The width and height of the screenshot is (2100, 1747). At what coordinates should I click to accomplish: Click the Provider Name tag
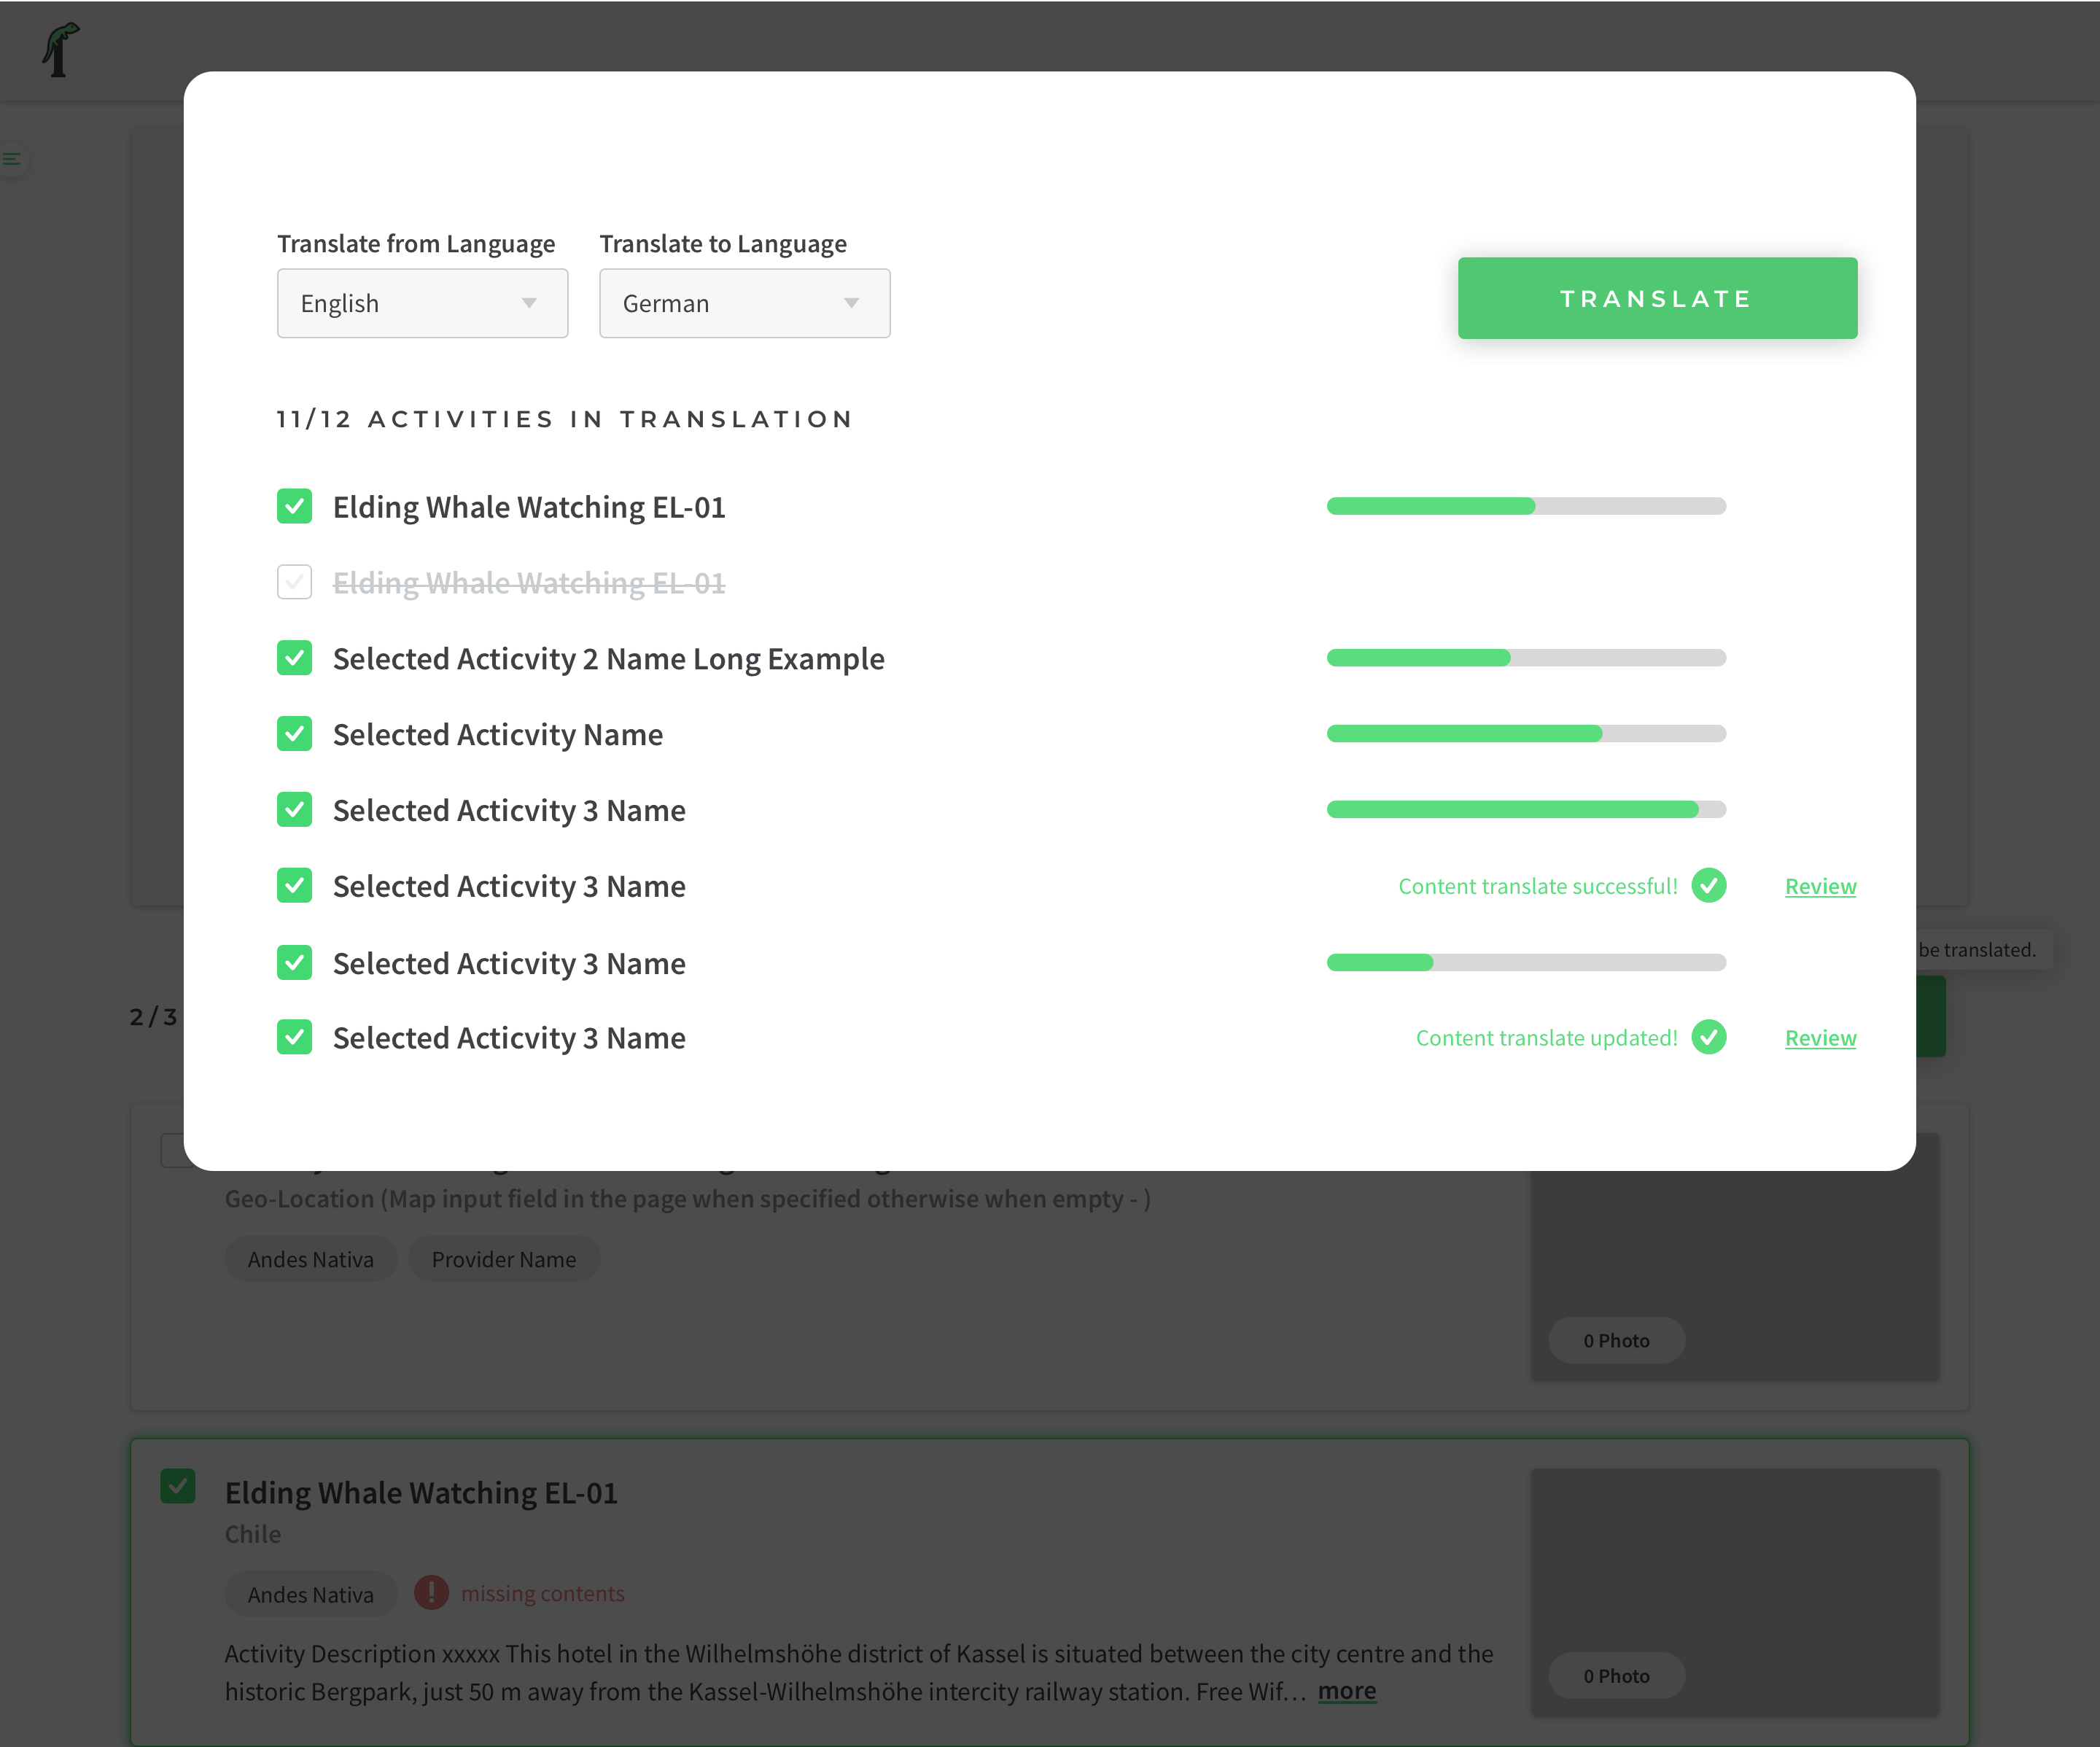point(503,1259)
